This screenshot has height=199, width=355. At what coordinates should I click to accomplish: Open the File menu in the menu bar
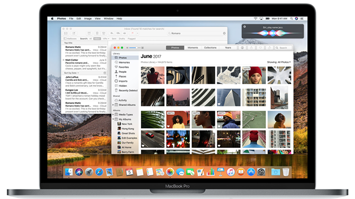[71, 19]
